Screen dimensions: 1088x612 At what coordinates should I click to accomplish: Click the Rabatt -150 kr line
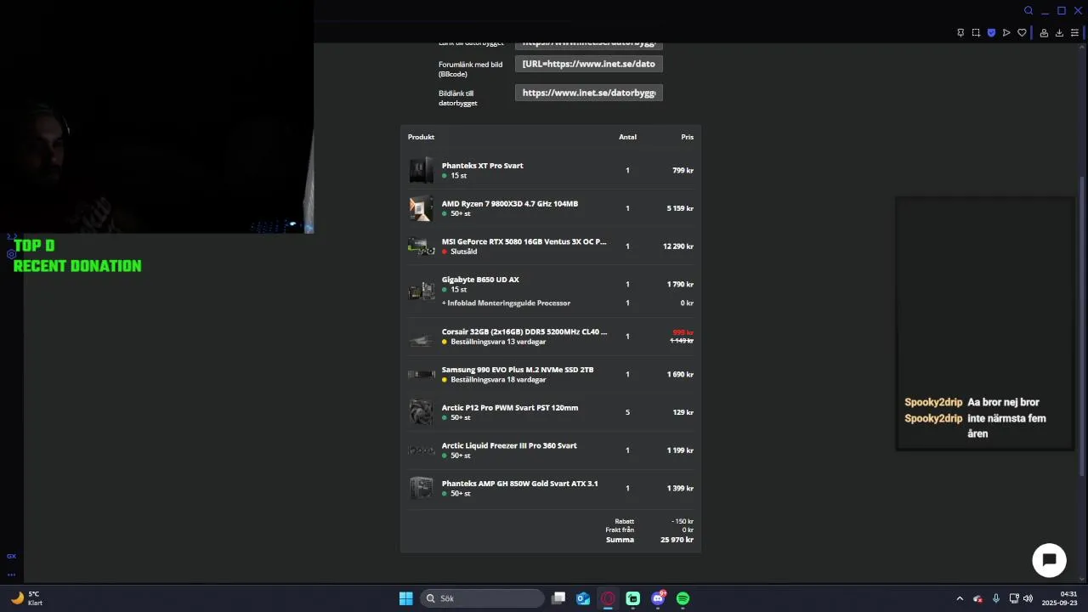tap(654, 521)
